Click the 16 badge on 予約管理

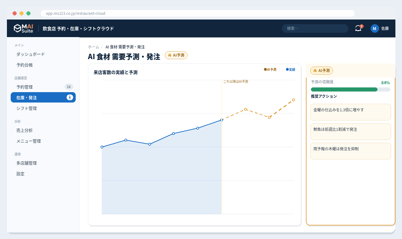pyautogui.click(x=69, y=87)
